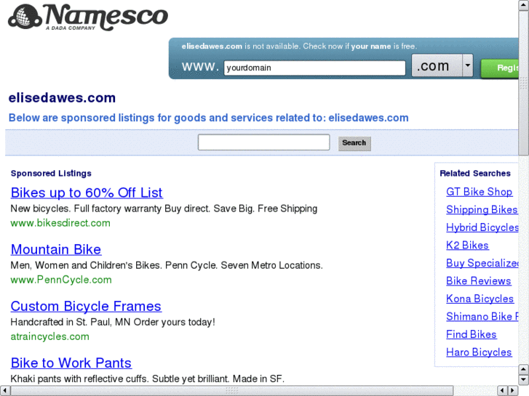Click the Namesco logo
Image resolution: width=529 pixels, height=396 pixels.
click(x=88, y=17)
